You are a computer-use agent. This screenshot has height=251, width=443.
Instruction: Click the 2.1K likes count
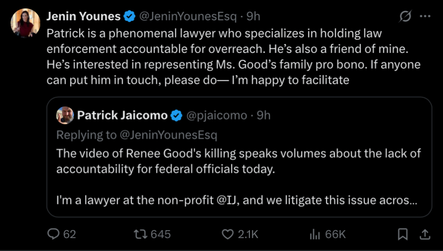pos(248,234)
